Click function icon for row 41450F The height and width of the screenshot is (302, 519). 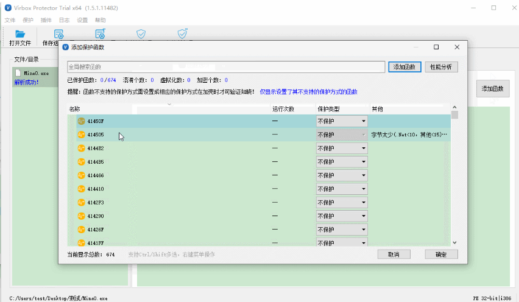pyautogui.click(x=82, y=121)
